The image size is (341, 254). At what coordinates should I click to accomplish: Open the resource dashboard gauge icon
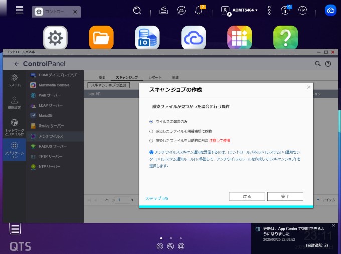point(303,10)
